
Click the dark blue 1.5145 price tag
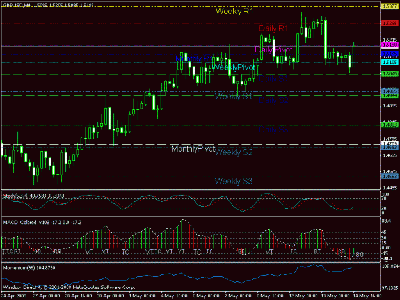[390, 54]
